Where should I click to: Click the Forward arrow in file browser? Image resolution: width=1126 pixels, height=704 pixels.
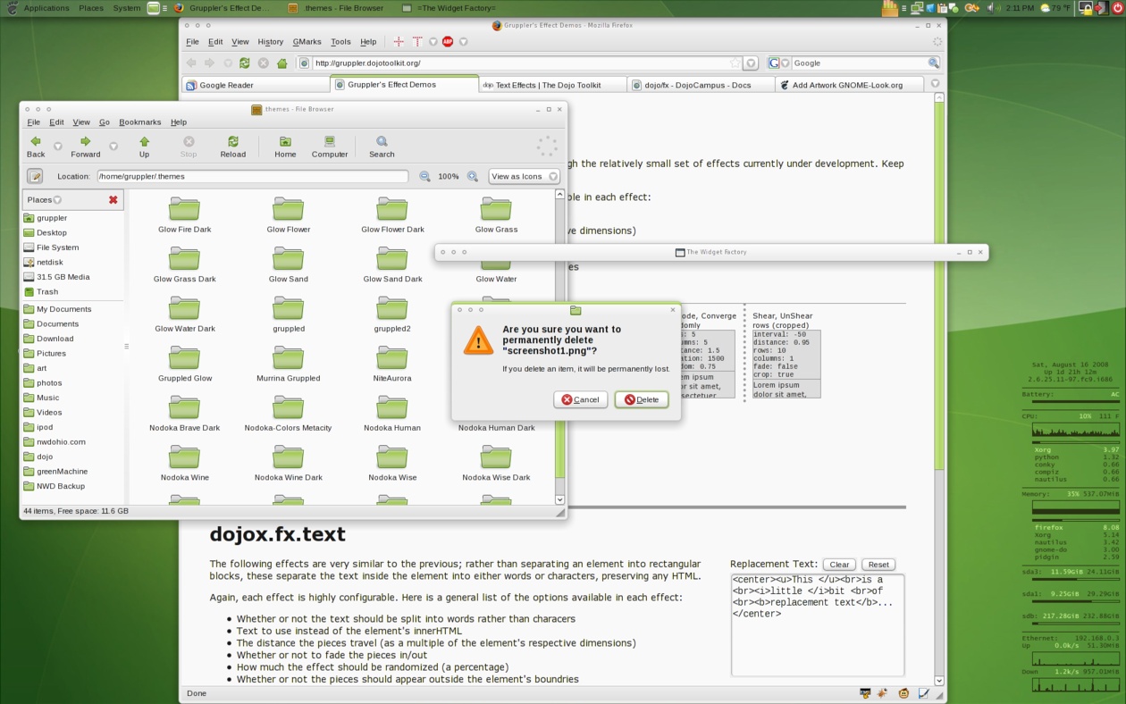coord(86,147)
